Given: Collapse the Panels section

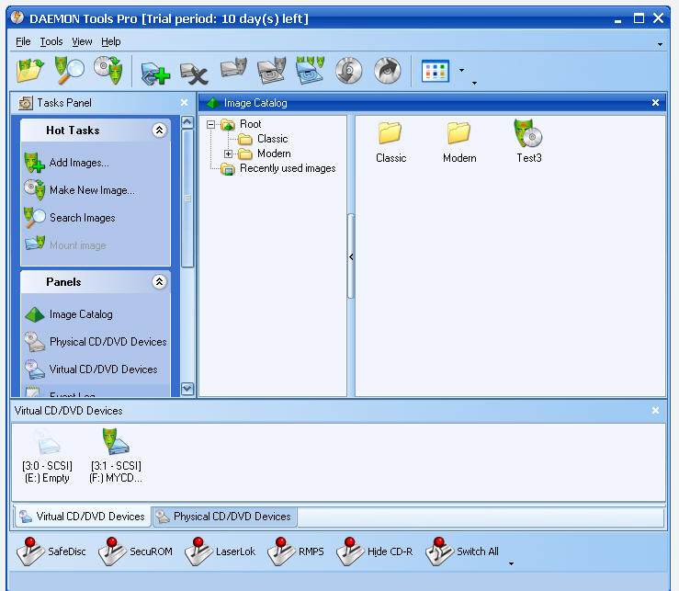Looking at the screenshot, I should coord(159,281).
